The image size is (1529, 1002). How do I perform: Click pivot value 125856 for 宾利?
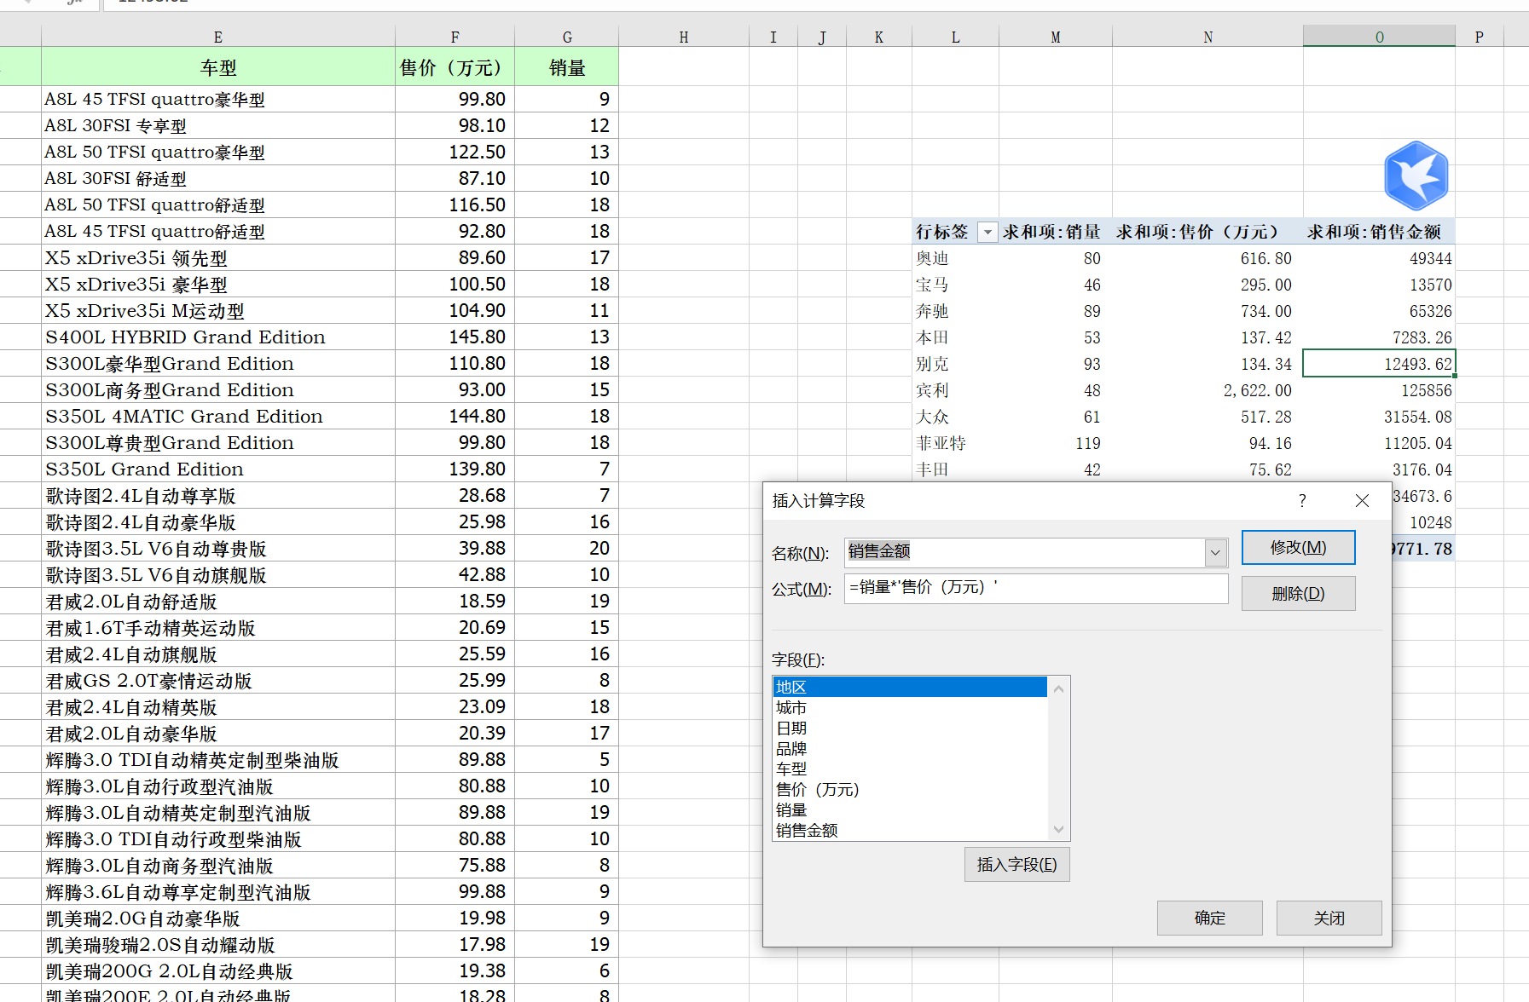pyautogui.click(x=1379, y=390)
